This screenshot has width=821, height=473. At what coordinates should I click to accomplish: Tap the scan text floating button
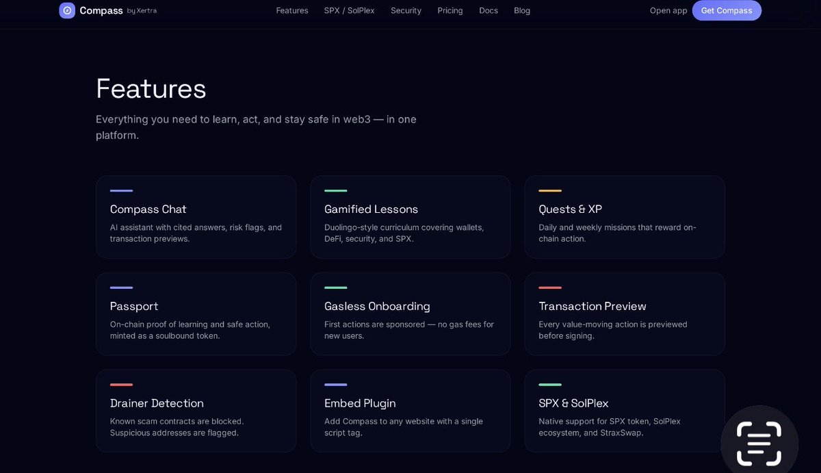coord(759,443)
